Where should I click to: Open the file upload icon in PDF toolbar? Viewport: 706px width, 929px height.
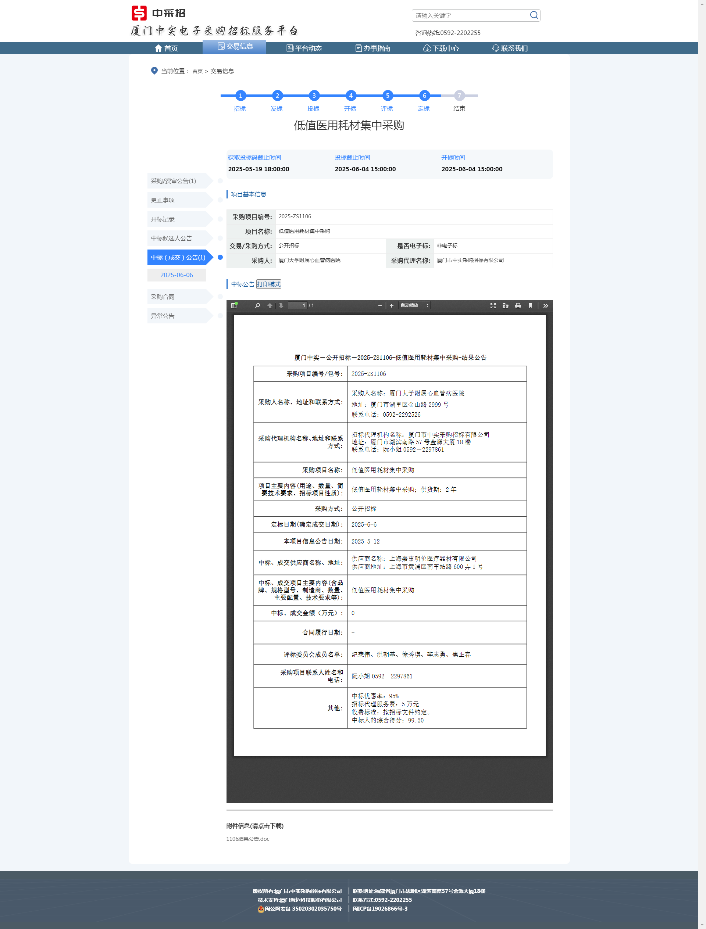(x=505, y=306)
